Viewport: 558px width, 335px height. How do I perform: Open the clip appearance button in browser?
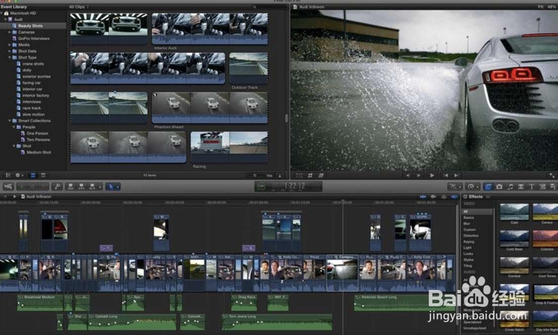pos(280,175)
